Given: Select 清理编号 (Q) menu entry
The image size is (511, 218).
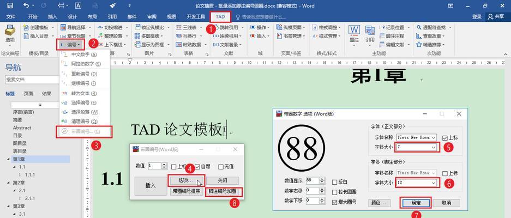Looking at the screenshot, I should click(85, 121).
